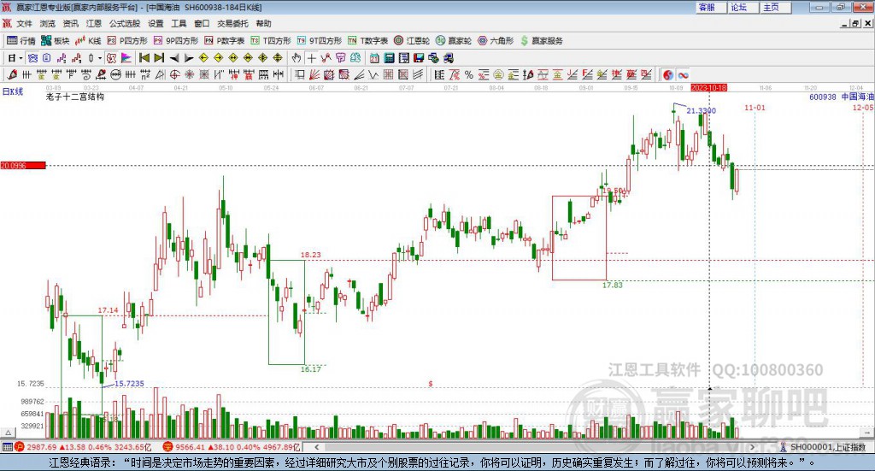Select the red fan lines tool
The width and height of the screenshot is (875, 471).
(314, 74)
